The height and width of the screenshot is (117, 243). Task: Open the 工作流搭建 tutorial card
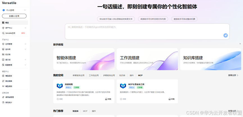147,59
